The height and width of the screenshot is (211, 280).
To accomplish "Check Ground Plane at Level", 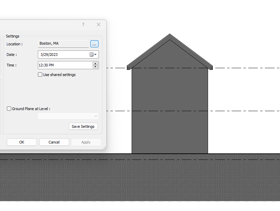I will 9,108.
